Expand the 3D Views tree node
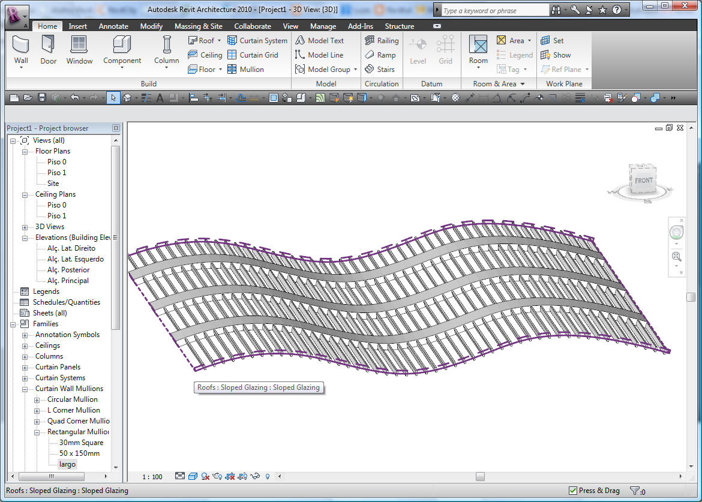Image resolution: width=702 pixels, height=502 pixels. coord(25,227)
